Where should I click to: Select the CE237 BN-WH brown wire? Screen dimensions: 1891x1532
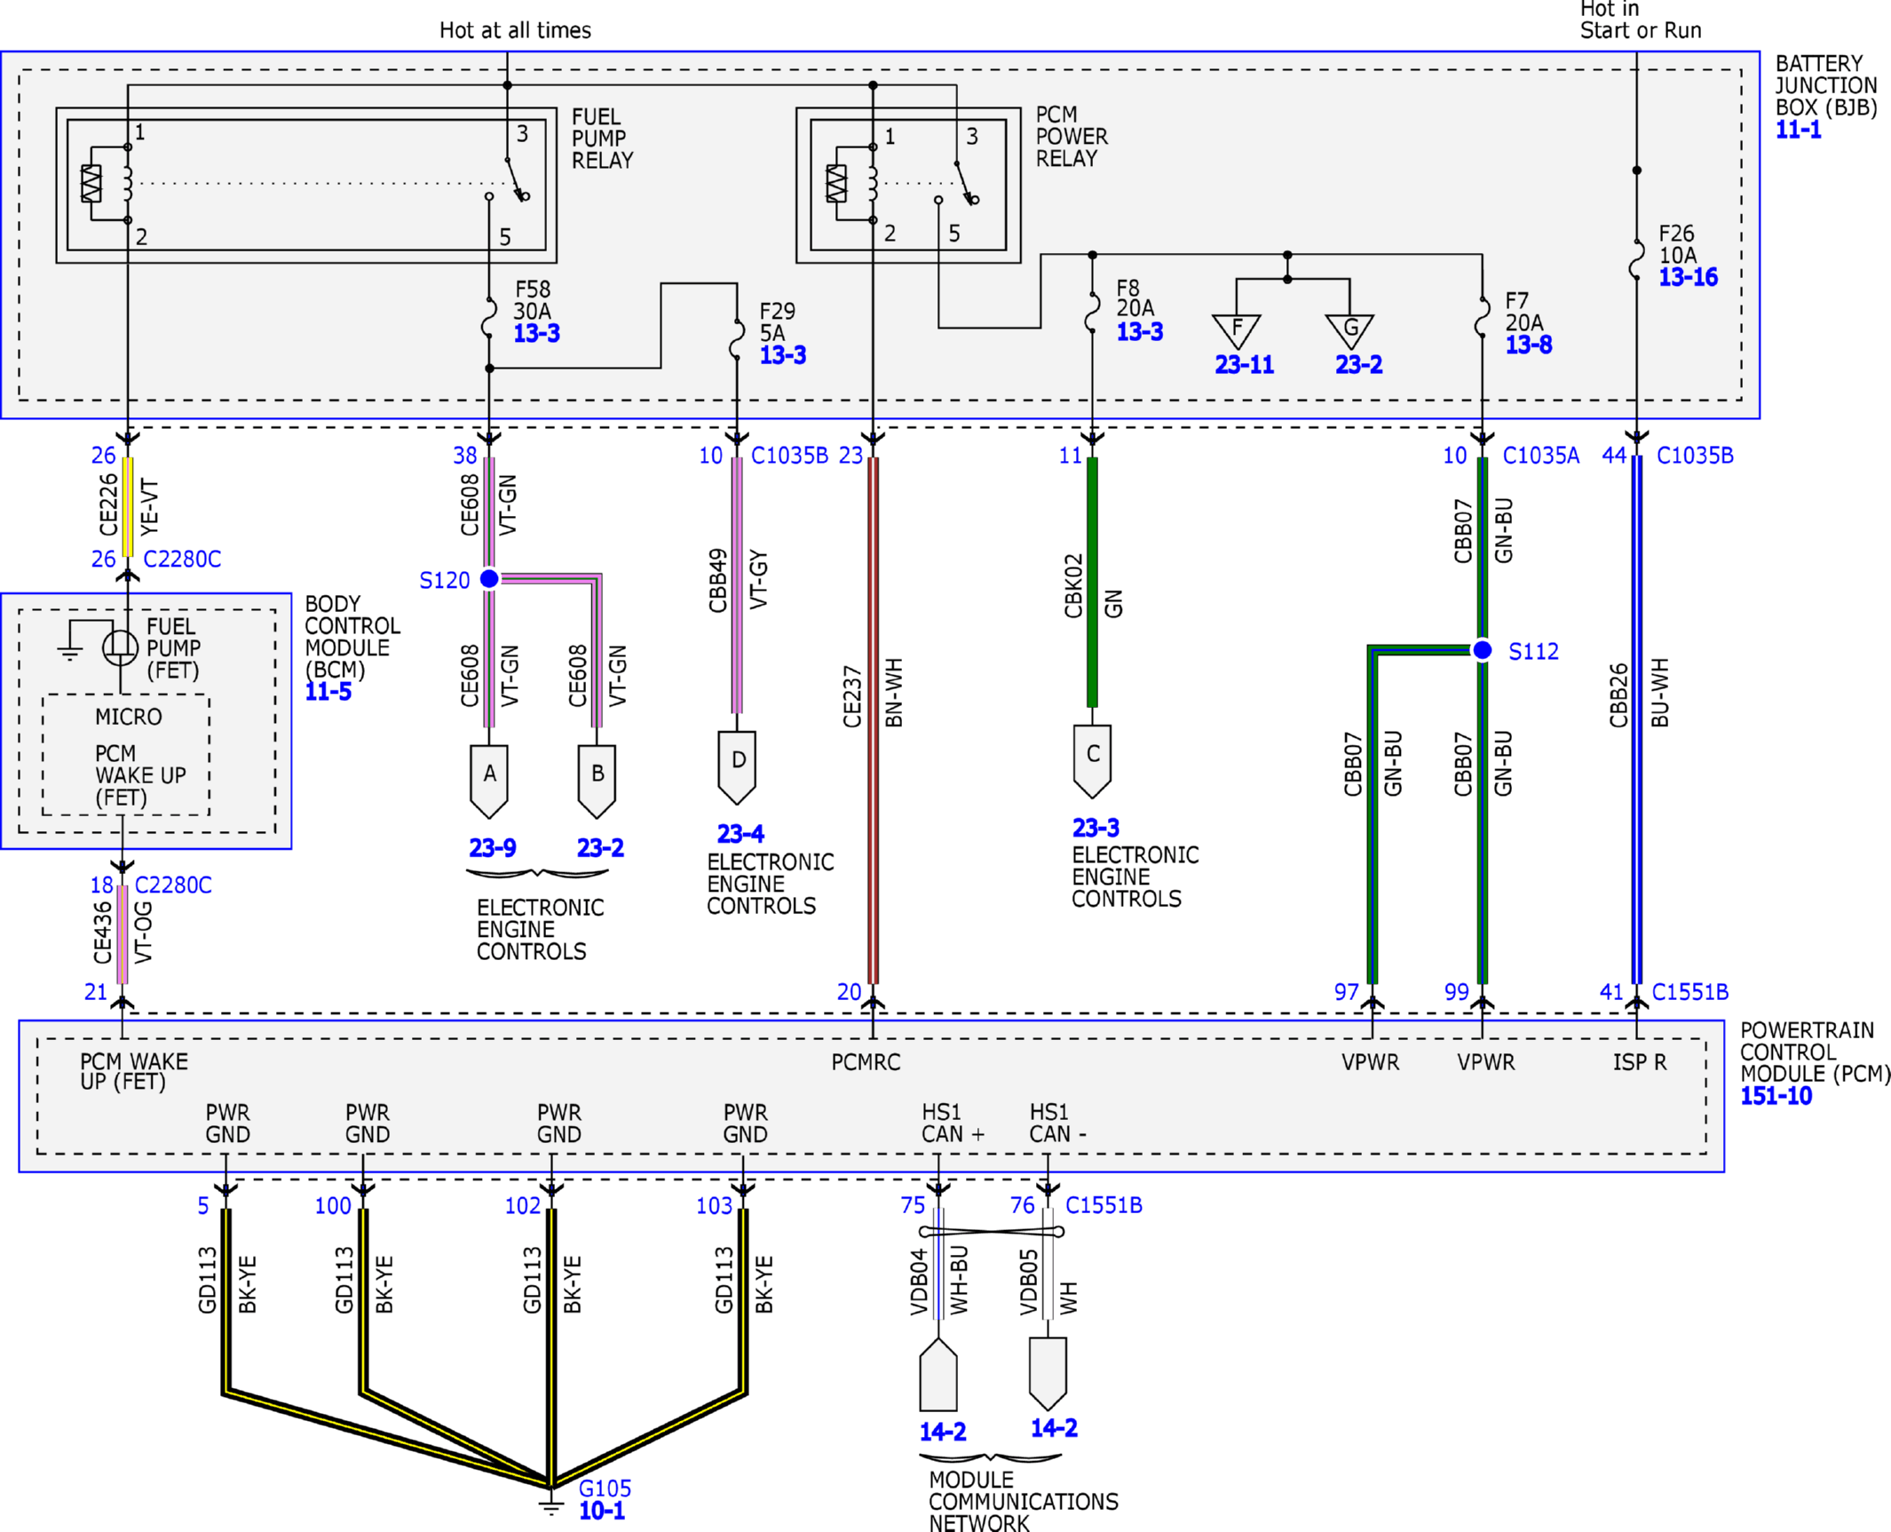(x=873, y=720)
